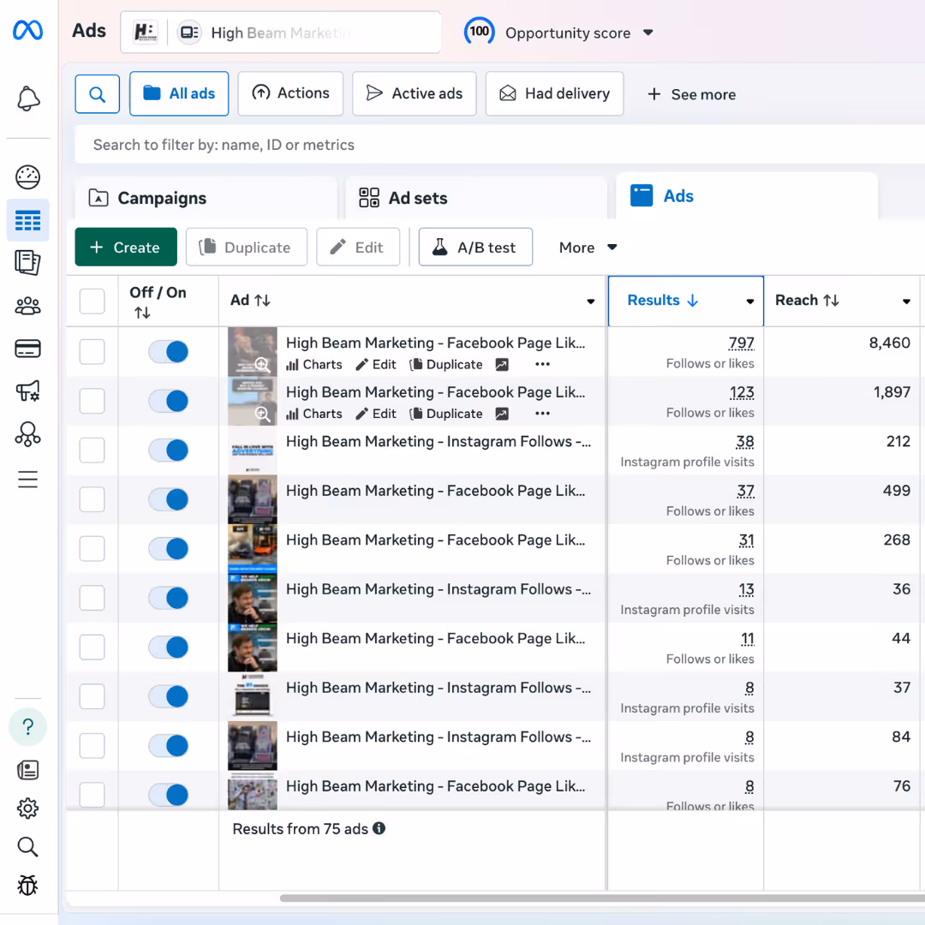Open the notifications bell

coord(27,98)
